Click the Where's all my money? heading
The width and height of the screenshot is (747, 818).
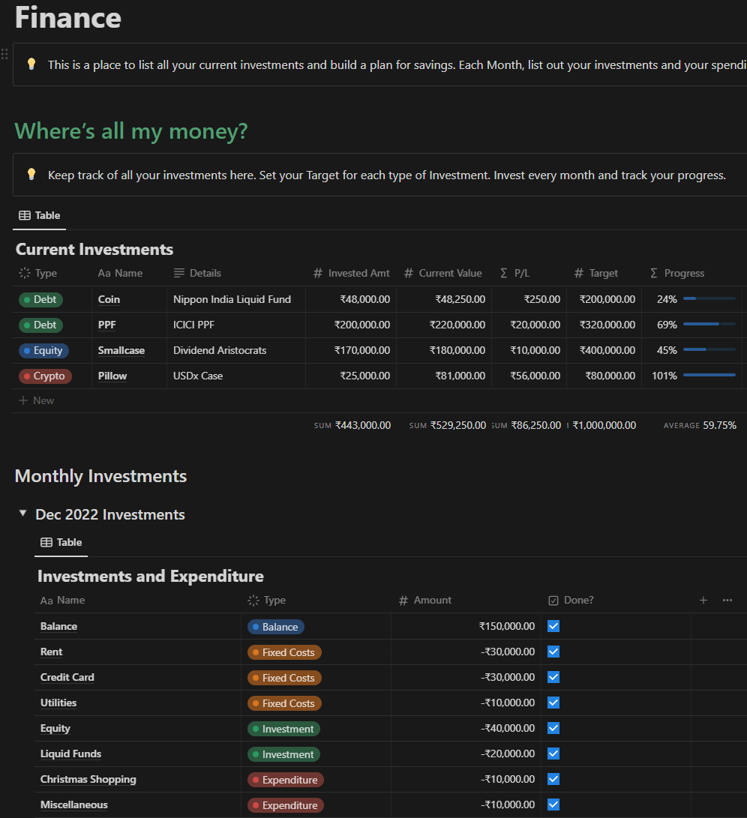click(131, 131)
